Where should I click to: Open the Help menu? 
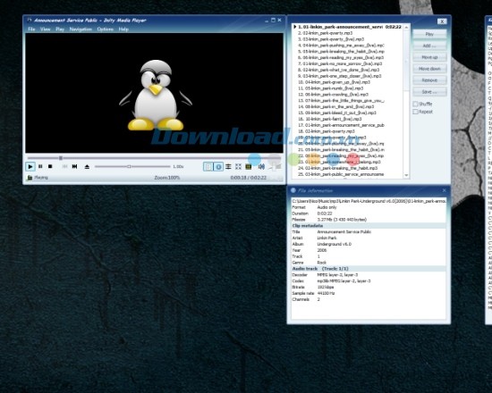coord(123,29)
